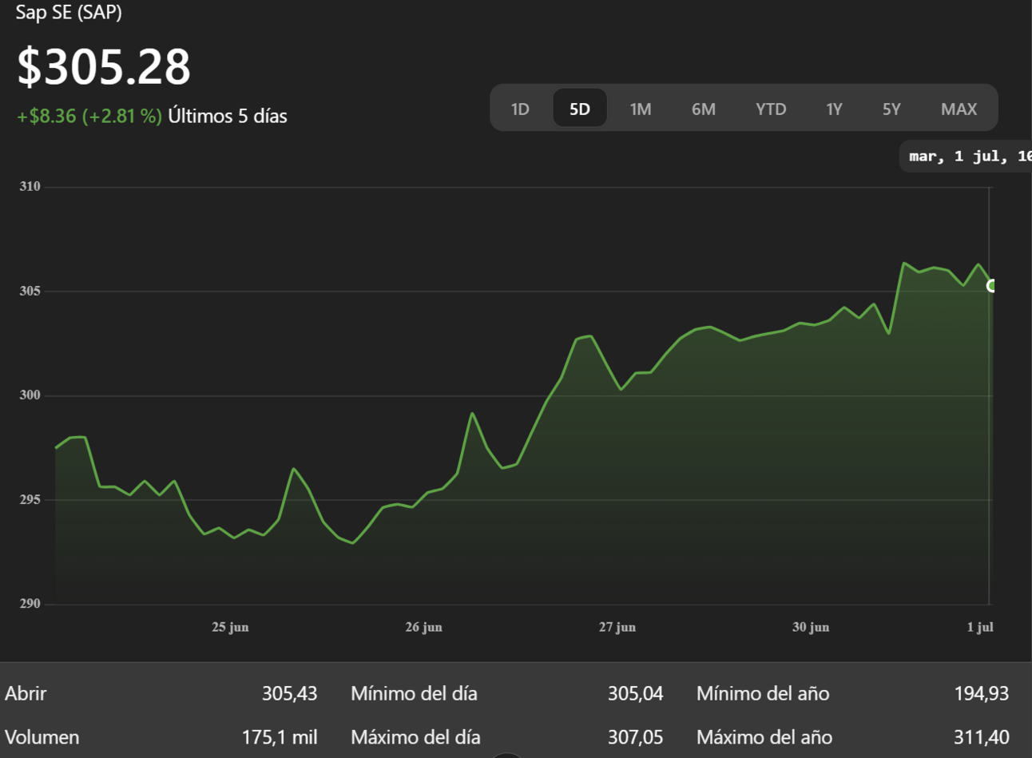Image resolution: width=1032 pixels, height=758 pixels.
Task: Click the '30 jun' x-axis date
Action: [811, 627]
